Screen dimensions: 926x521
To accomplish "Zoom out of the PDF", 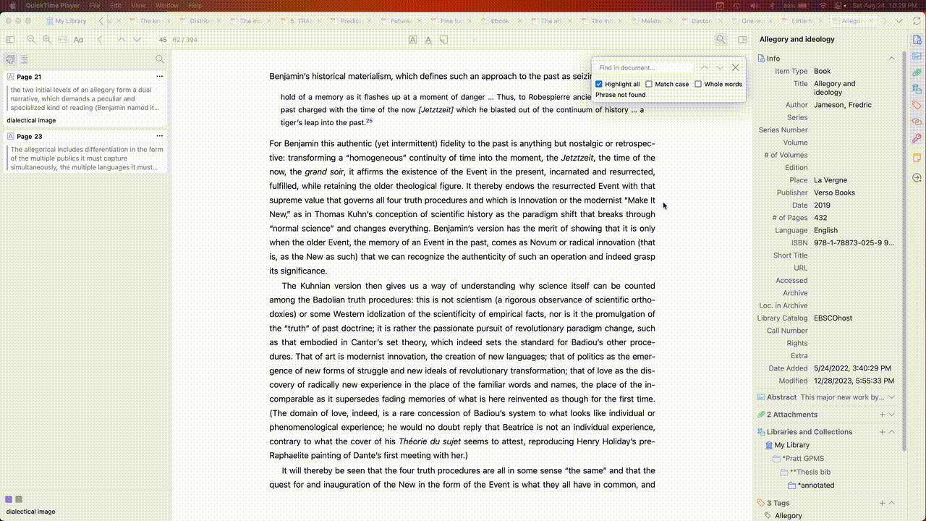I will [x=31, y=40].
